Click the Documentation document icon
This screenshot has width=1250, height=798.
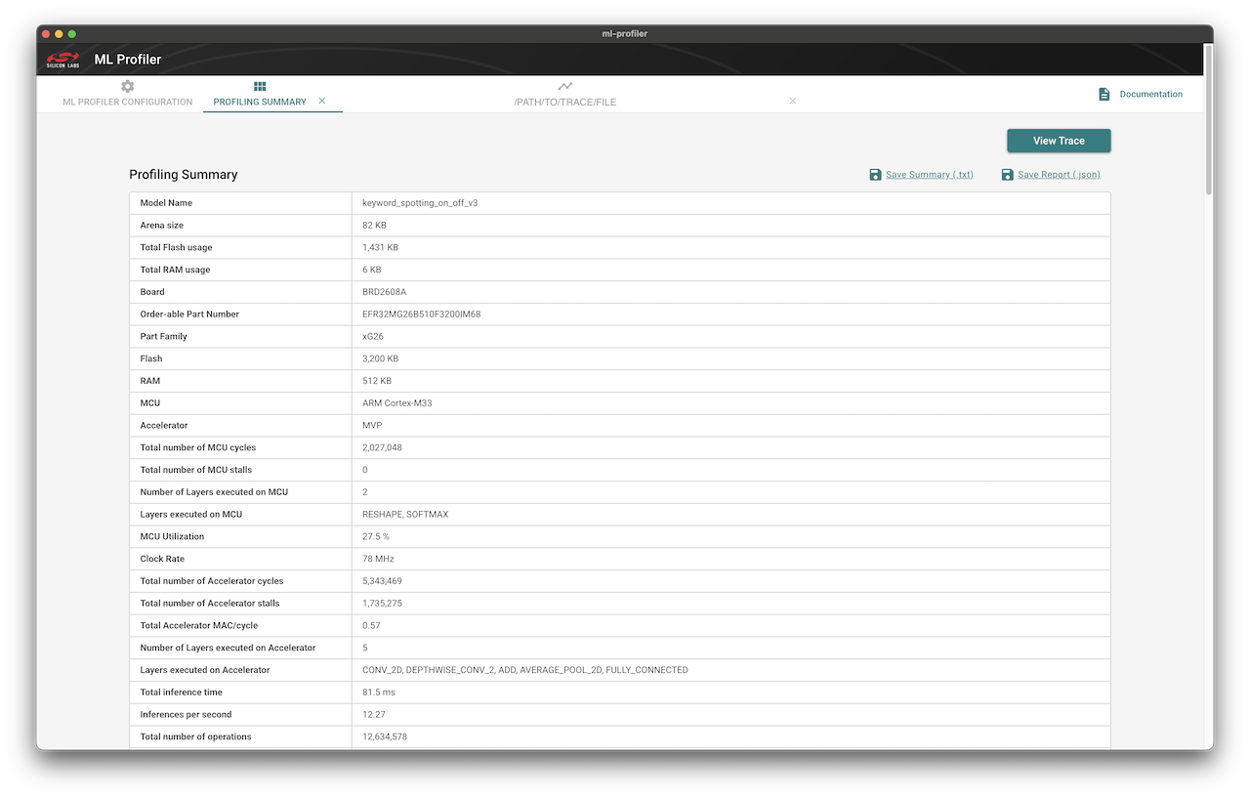tap(1104, 93)
